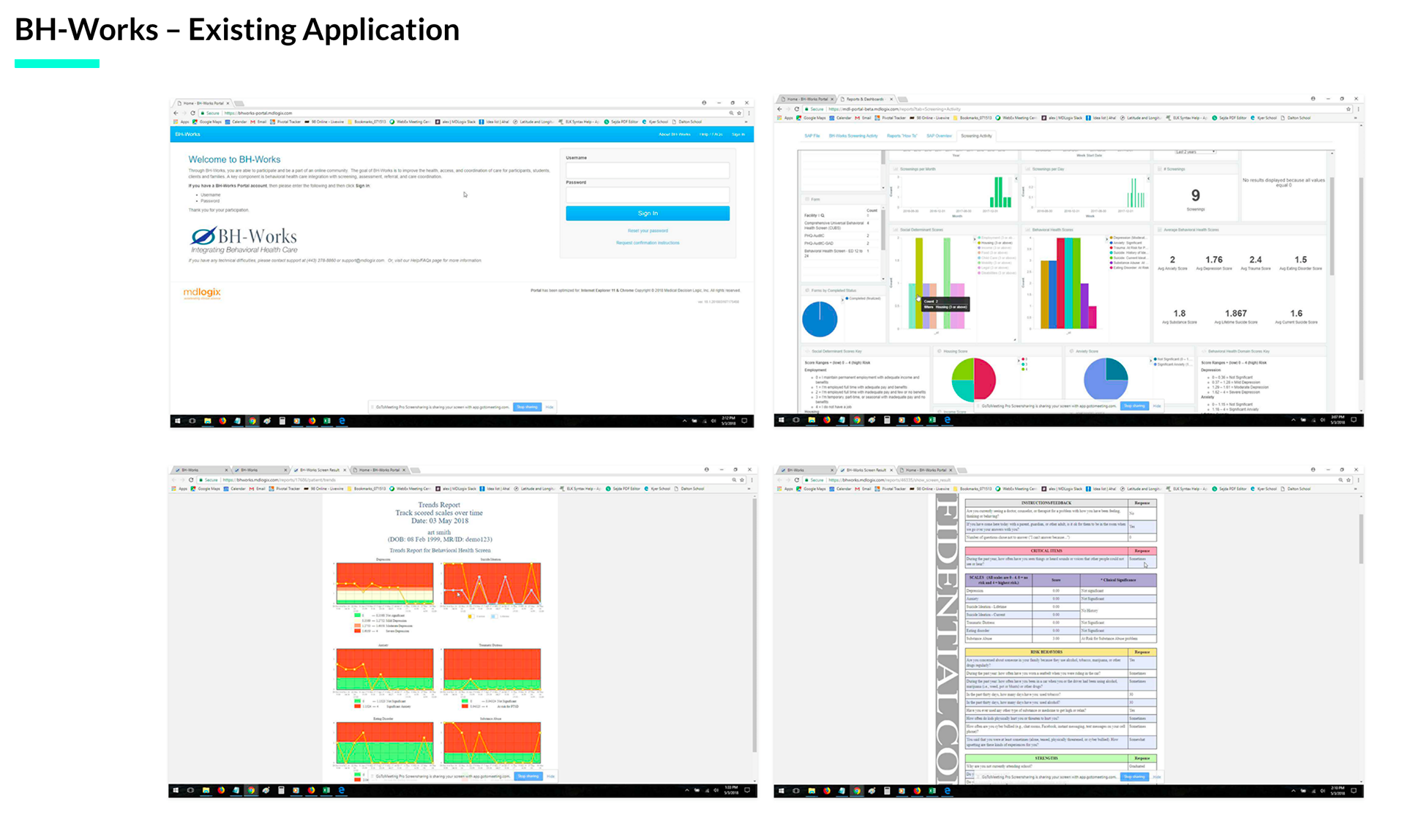Open the Start menu on the login window's taskbar

pyautogui.click(x=177, y=421)
